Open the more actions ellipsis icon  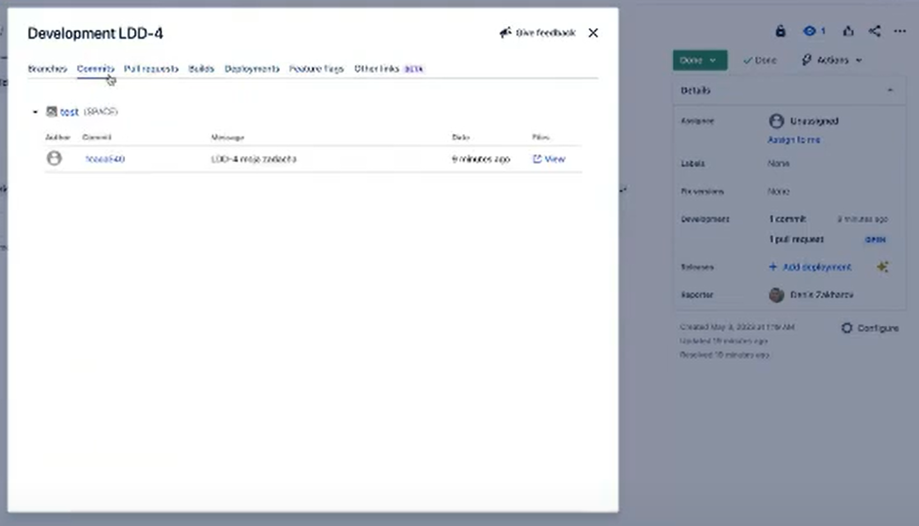900,31
